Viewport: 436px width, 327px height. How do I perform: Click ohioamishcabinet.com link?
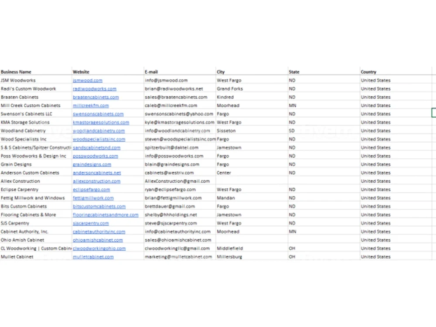[x=98, y=240]
